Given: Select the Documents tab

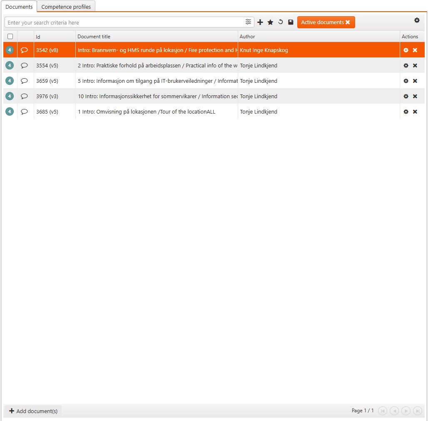Looking at the screenshot, I should [x=19, y=7].
